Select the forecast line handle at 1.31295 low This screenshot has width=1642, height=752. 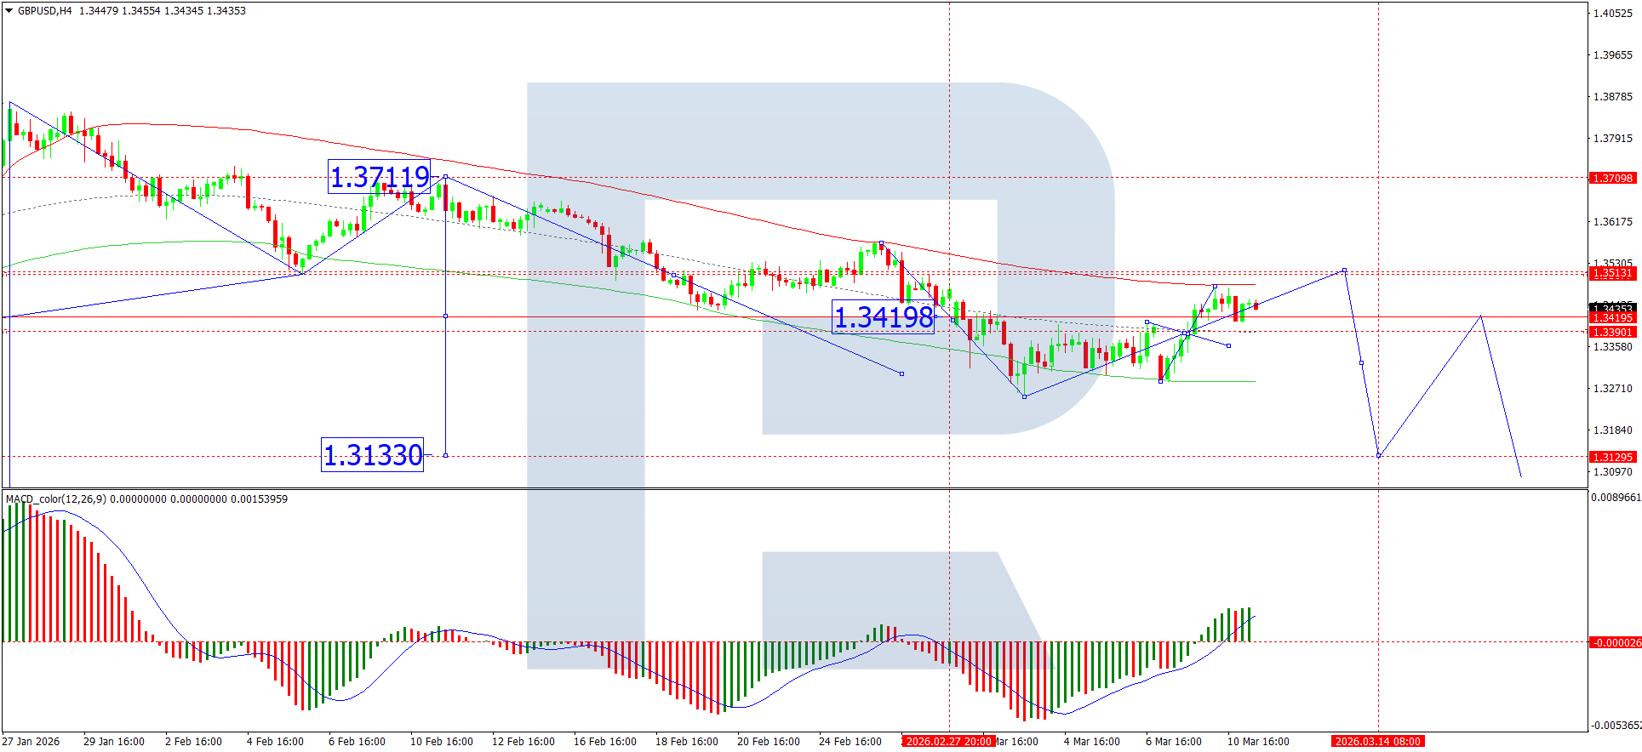(x=1378, y=456)
